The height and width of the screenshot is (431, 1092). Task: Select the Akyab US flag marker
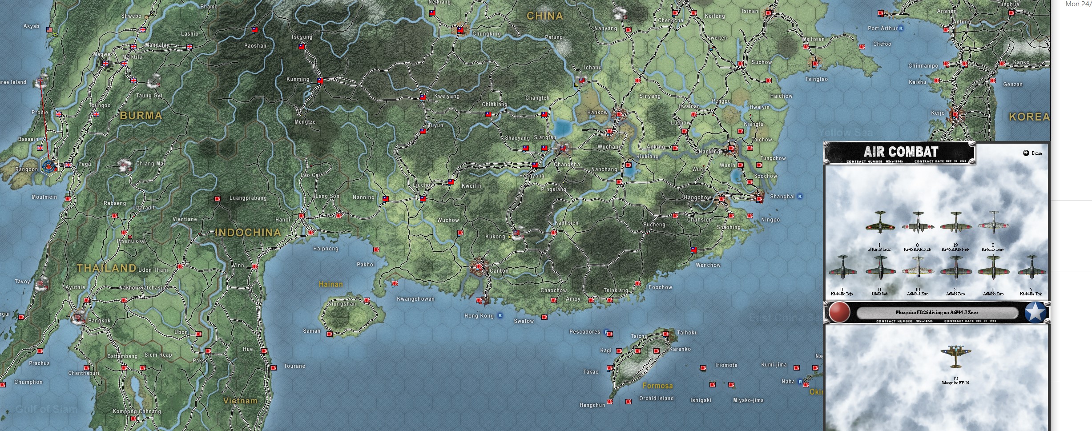tap(49, 30)
